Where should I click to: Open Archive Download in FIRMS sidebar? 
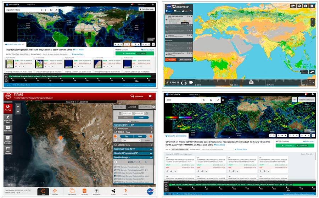(8, 140)
